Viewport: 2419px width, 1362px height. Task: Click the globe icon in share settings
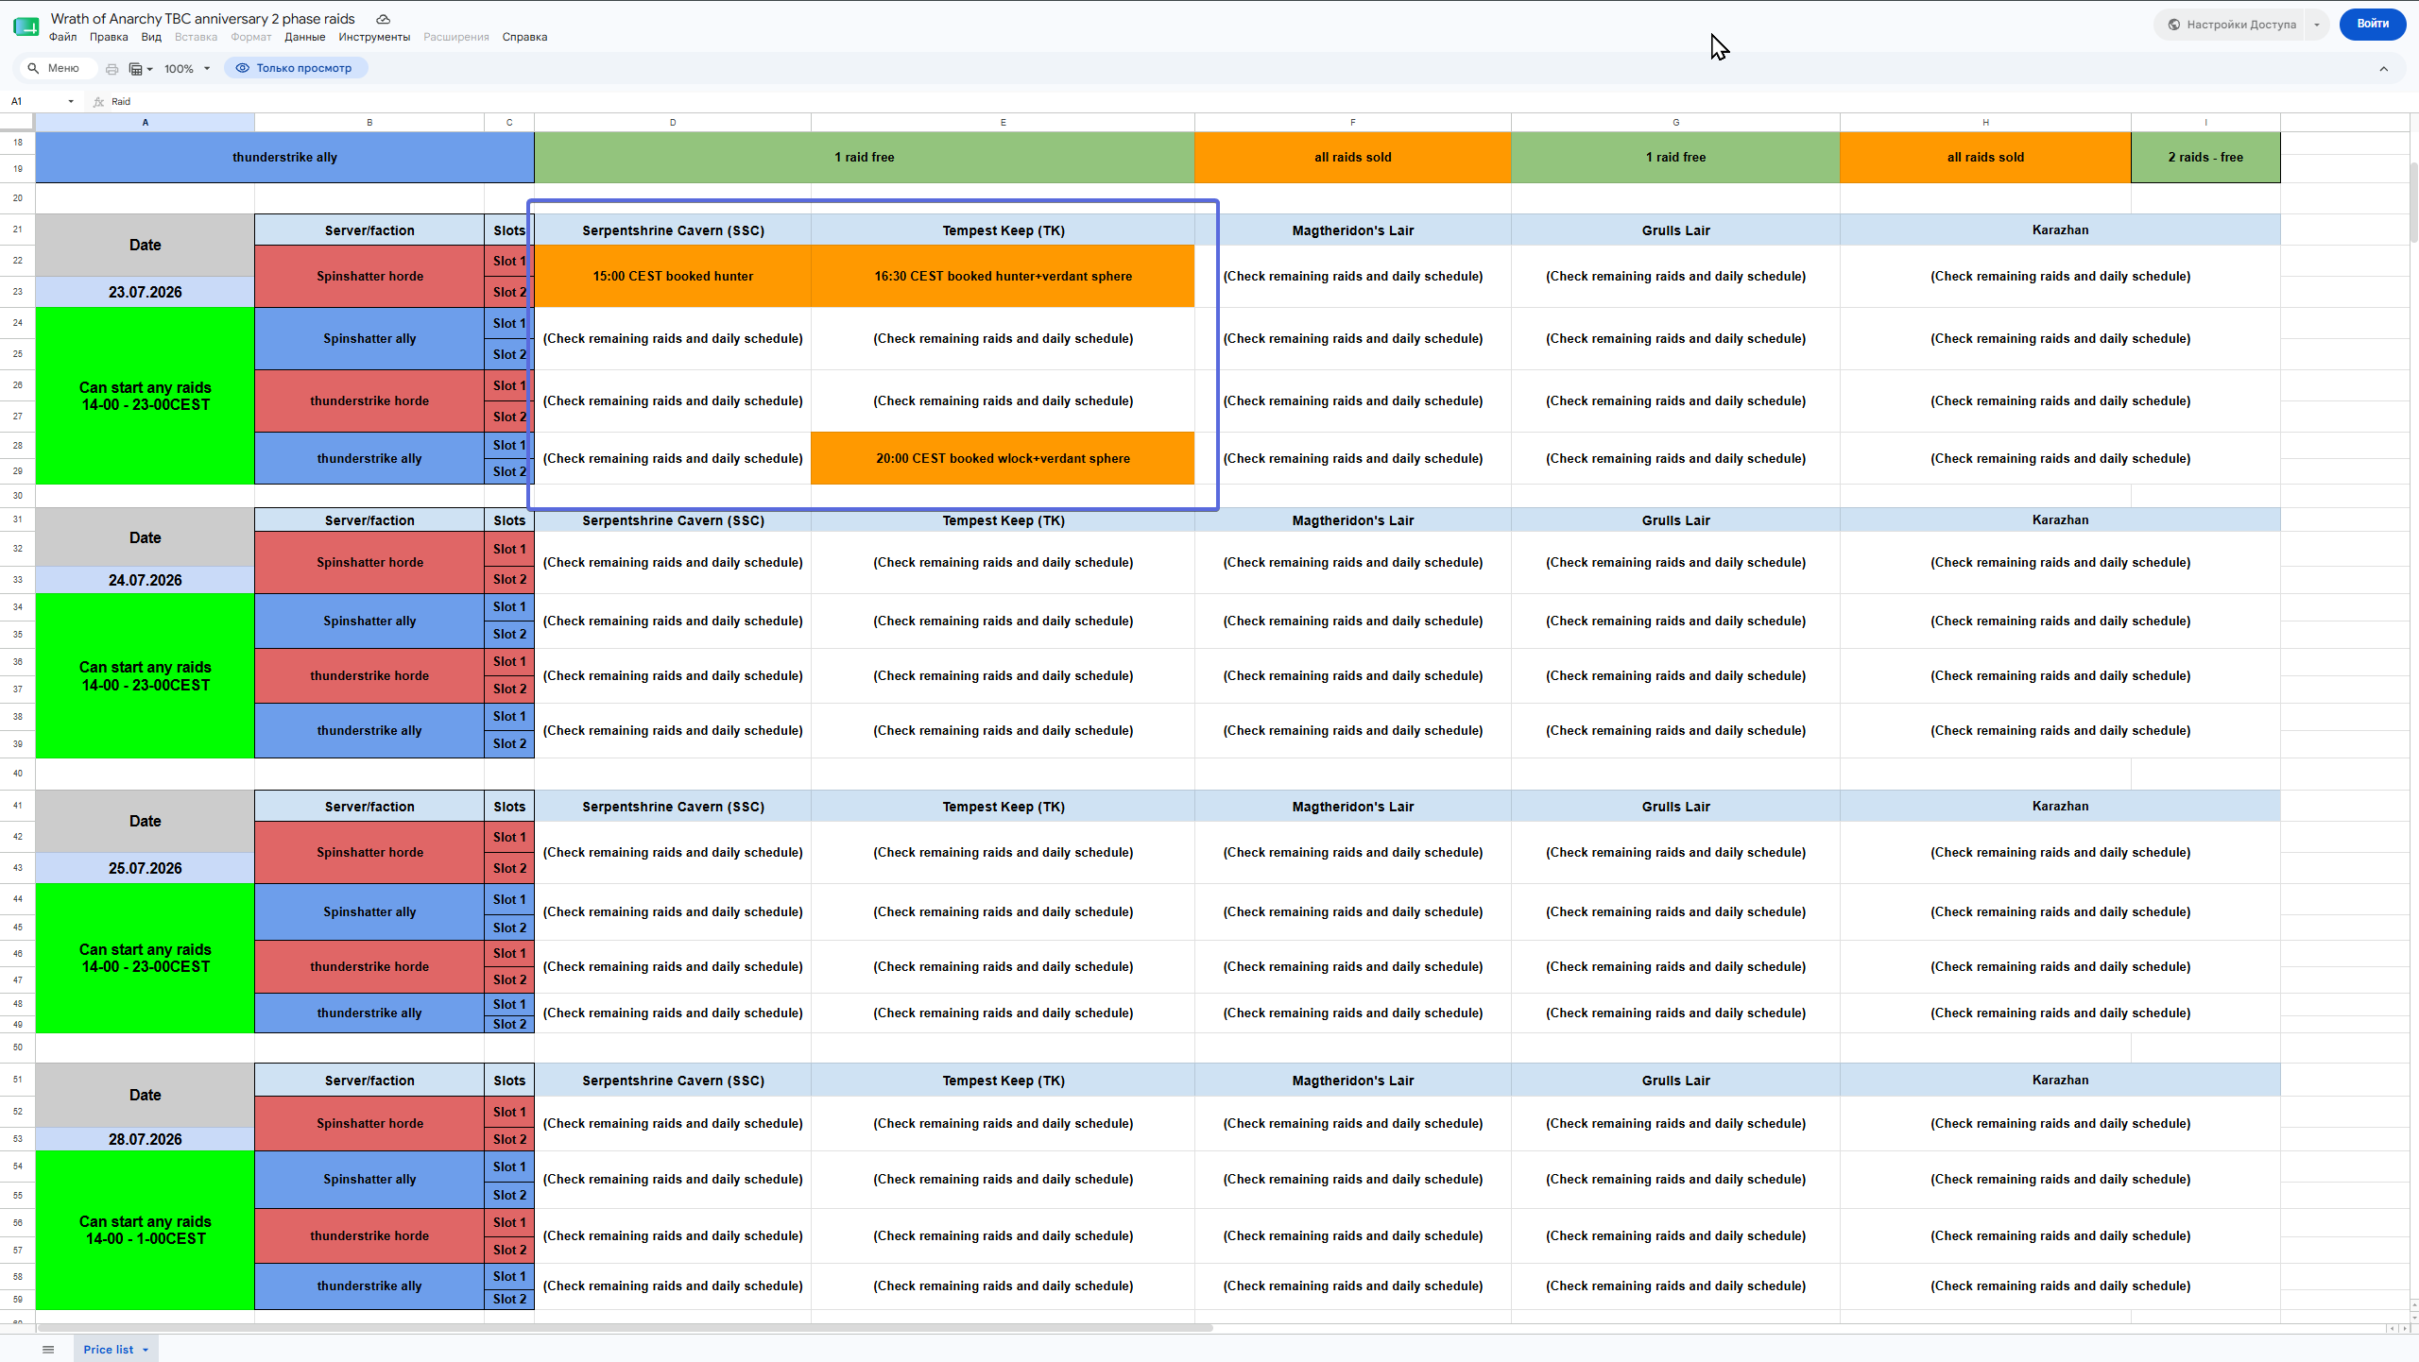(x=2174, y=25)
